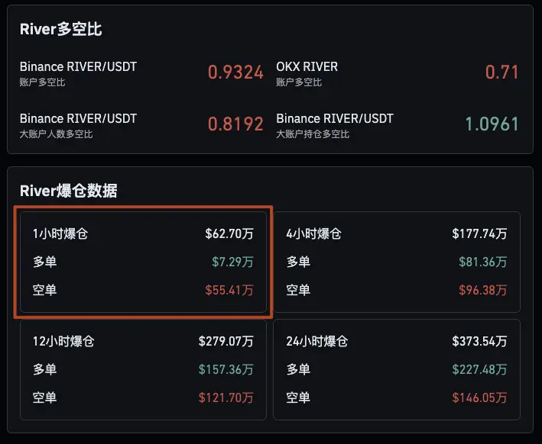Open the 4小时爆仓 card title
This screenshot has height=444, width=542.
[314, 234]
